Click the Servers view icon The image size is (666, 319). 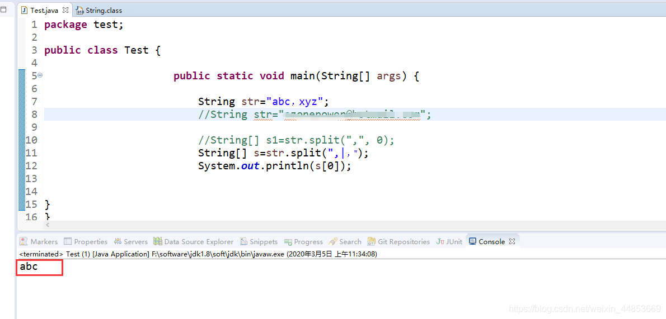point(118,242)
